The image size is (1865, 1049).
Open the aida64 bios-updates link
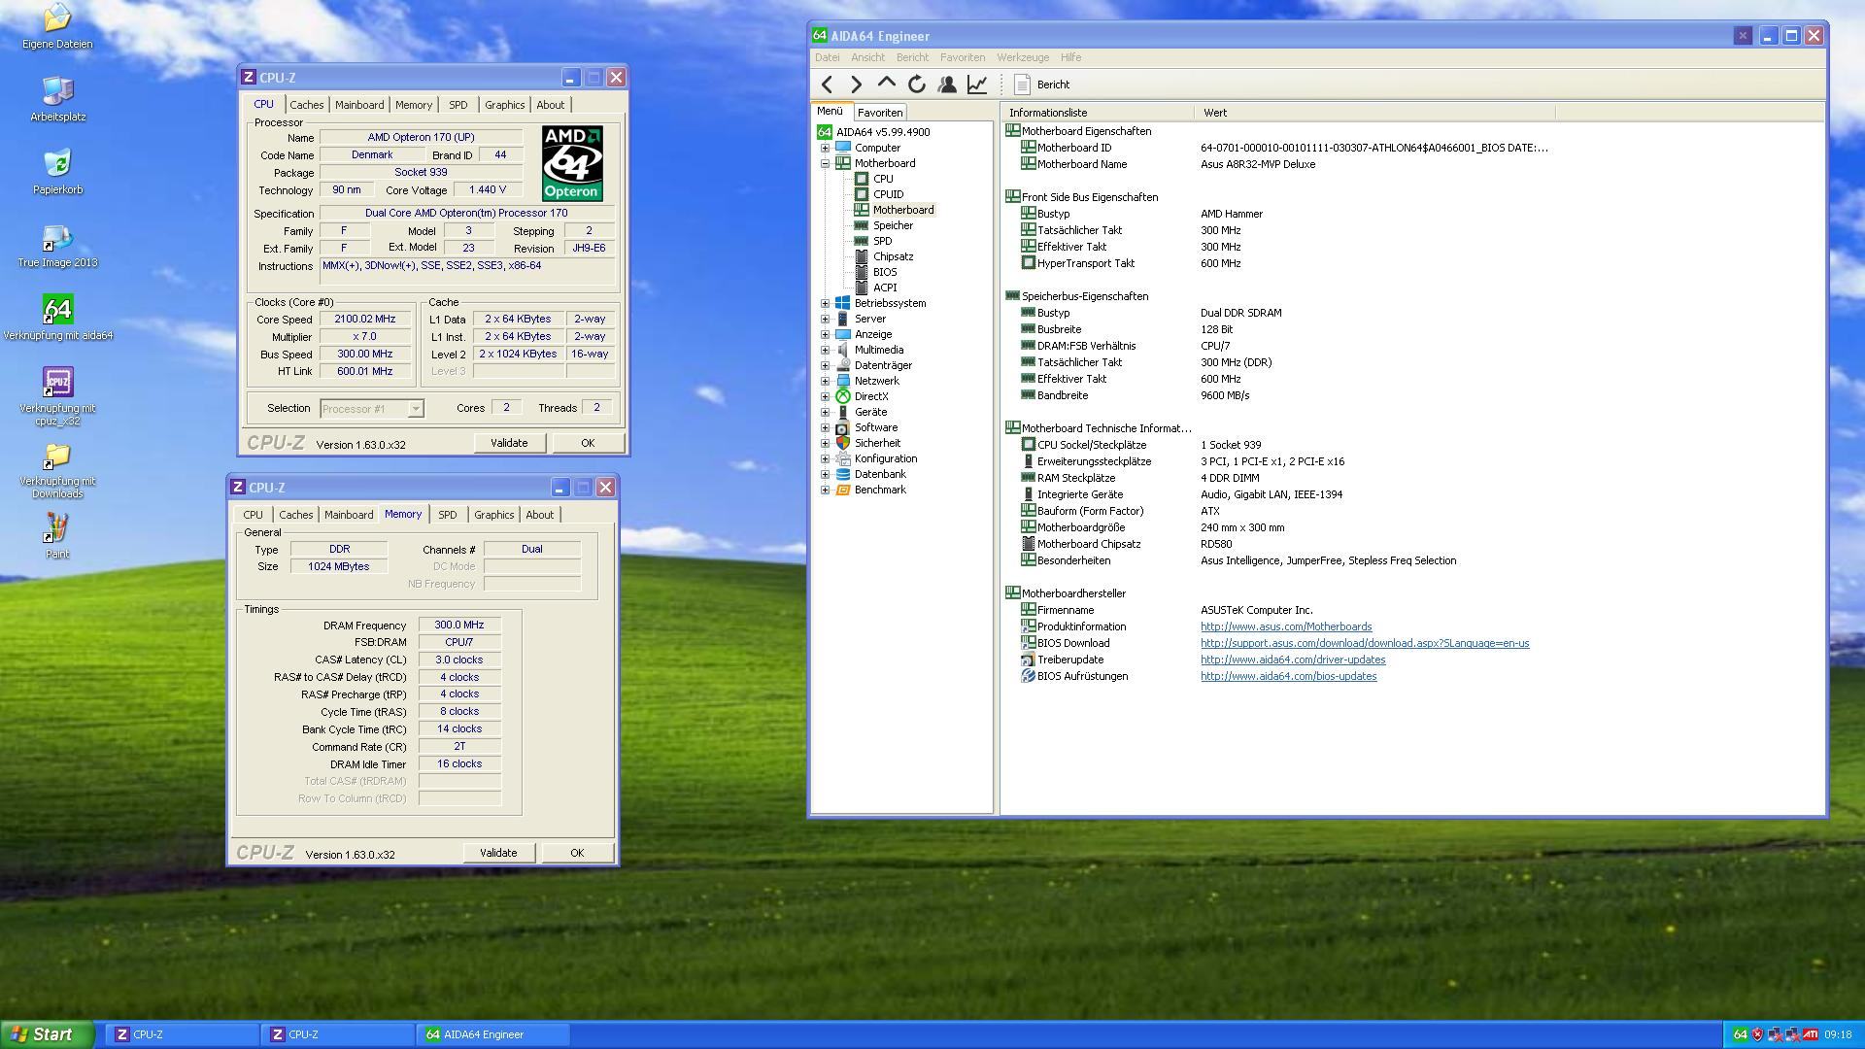[x=1288, y=676]
